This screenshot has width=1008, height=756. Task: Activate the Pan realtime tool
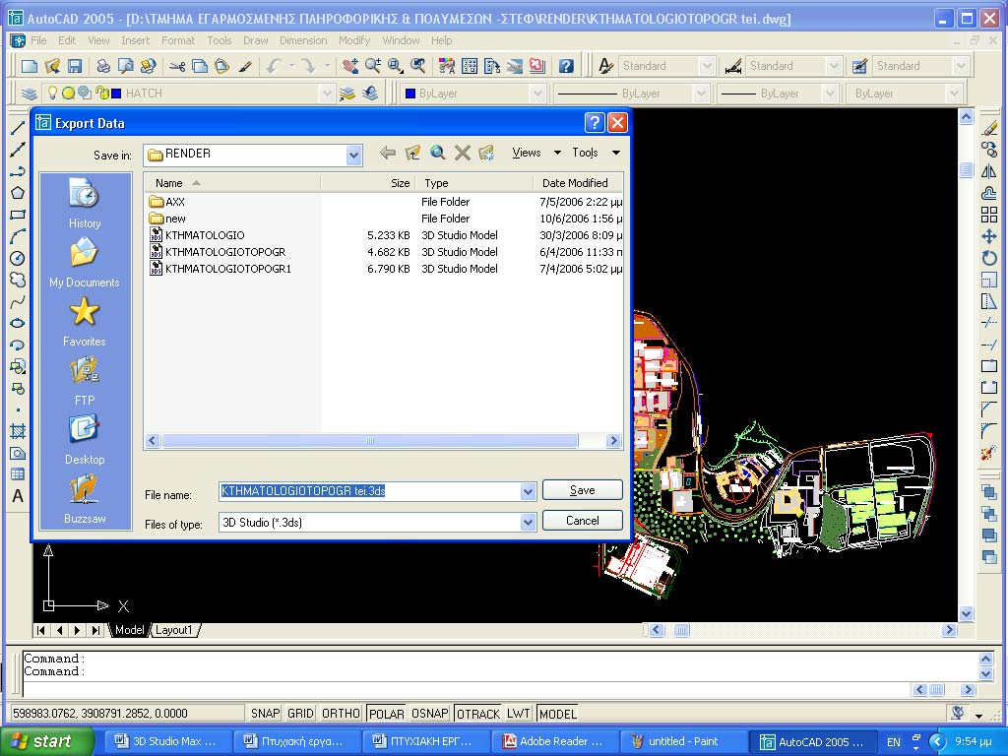pyautogui.click(x=349, y=66)
